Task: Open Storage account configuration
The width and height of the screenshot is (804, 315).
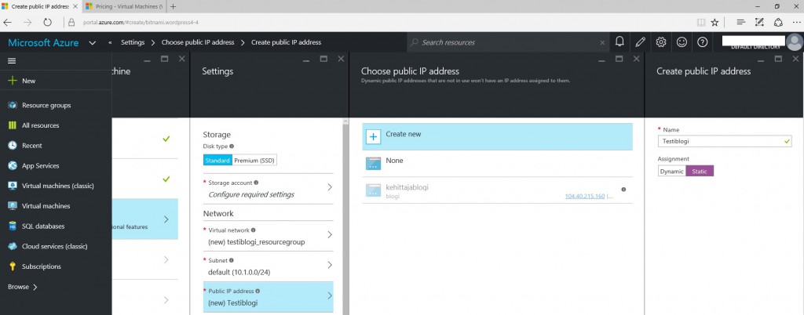Action: [269, 188]
